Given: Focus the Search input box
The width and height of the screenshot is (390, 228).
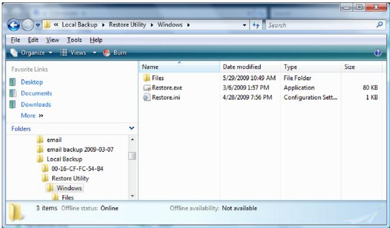Looking at the screenshot, I should point(321,25).
